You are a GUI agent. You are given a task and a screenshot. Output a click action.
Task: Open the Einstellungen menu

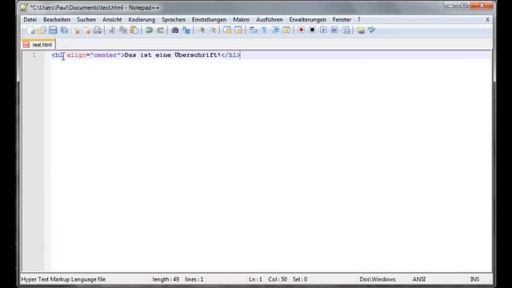coord(209,19)
